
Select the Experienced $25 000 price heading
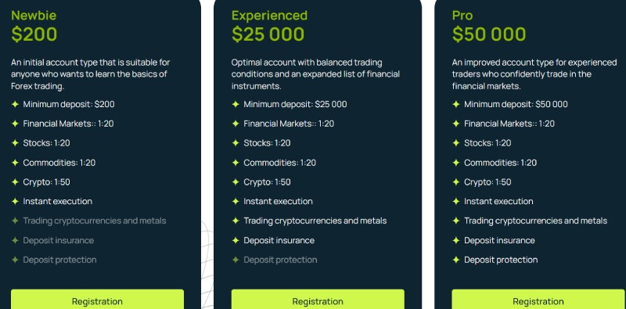pos(268,34)
